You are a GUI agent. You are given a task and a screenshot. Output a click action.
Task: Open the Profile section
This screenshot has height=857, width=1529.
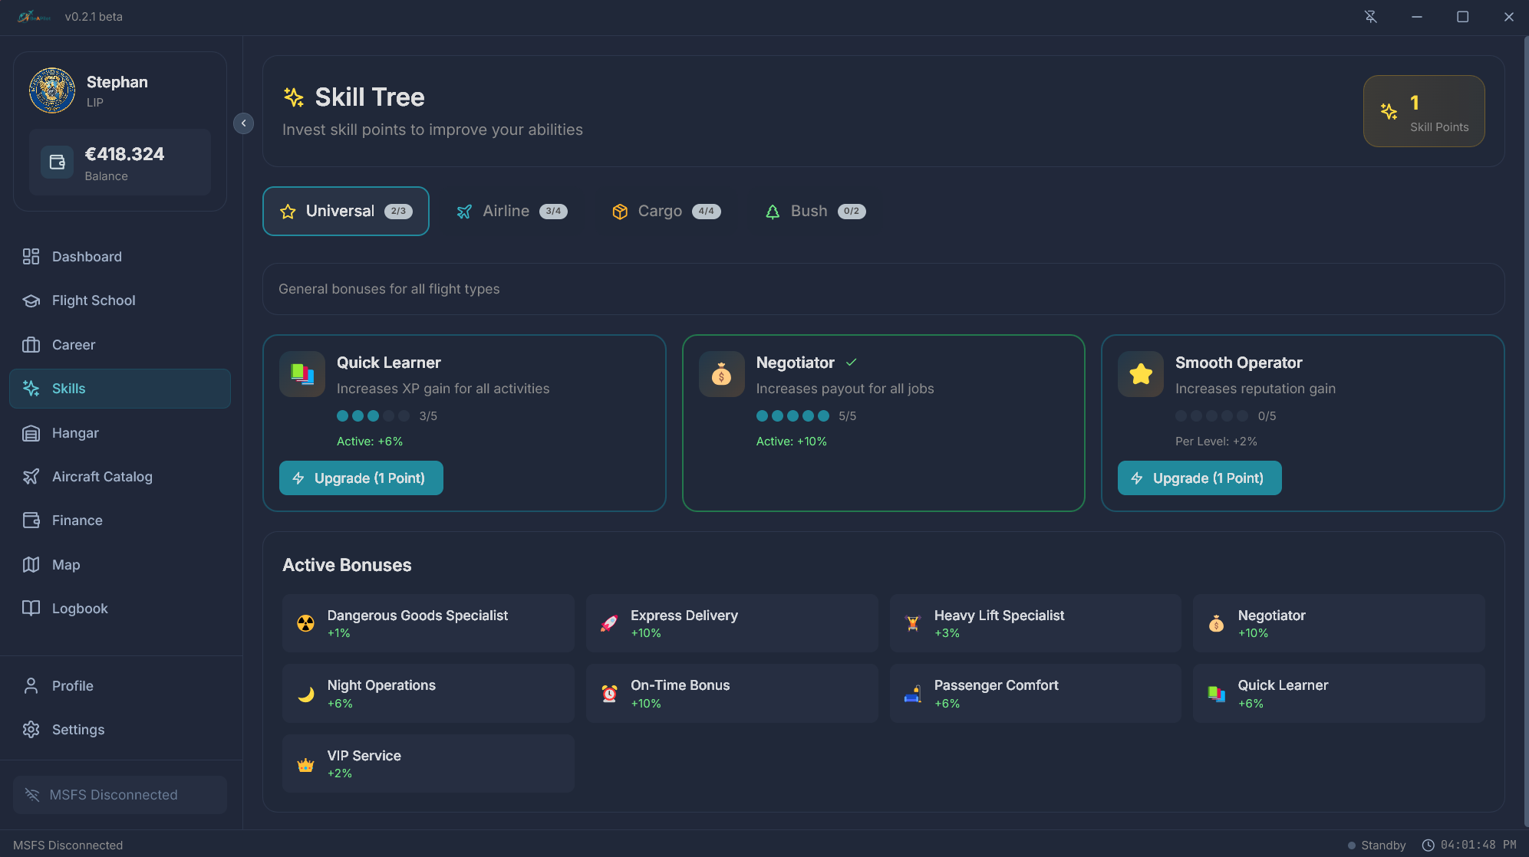[x=71, y=685]
